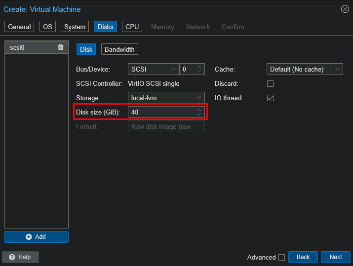
Task: Click Next to continue the wizard
Action: coord(336,257)
